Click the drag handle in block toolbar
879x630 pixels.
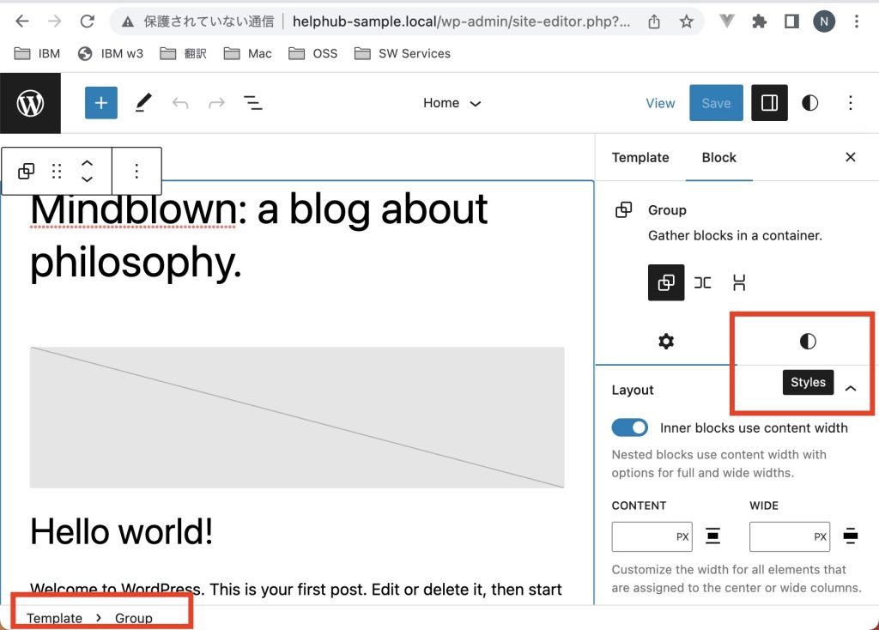point(57,171)
